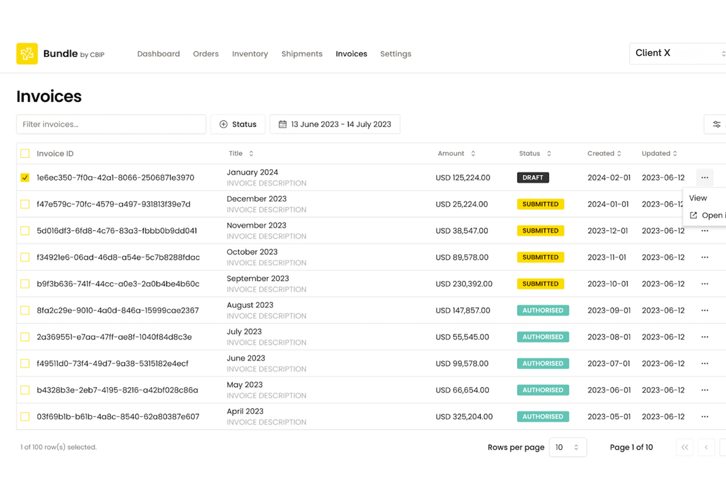Select the November 2023 invoice checkbox

[25, 231]
